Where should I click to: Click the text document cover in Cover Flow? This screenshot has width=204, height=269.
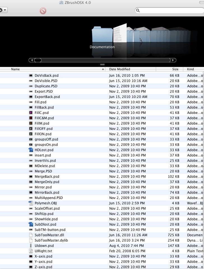click(120, 33)
